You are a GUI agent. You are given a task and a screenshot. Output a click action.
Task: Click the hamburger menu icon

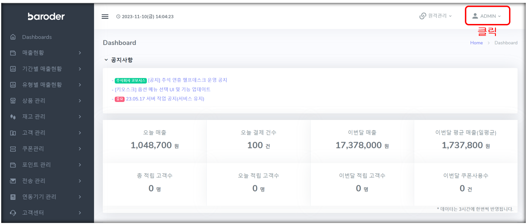(105, 17)
